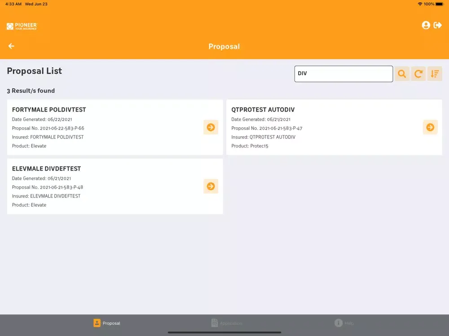The width and height of the screenshot is (449, 336).
Task: Select the Proposal tab label
Action: tap(111, 323)
